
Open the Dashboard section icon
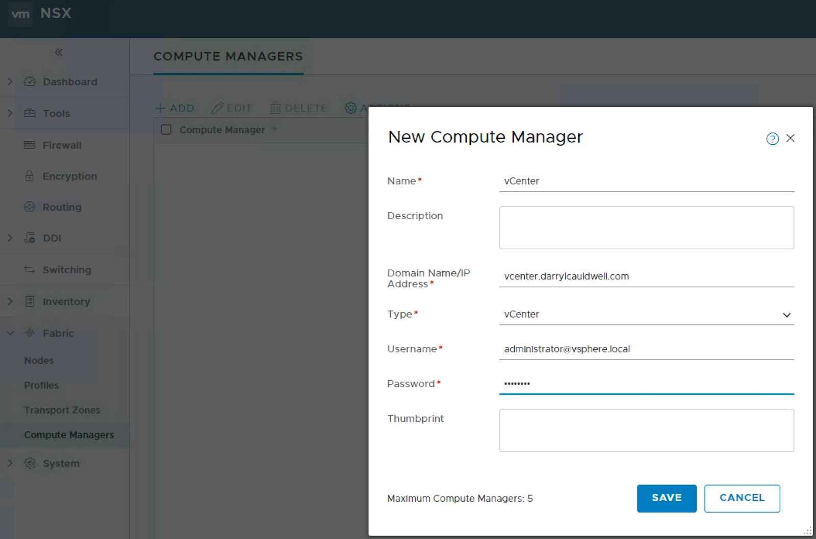point(30,82)
